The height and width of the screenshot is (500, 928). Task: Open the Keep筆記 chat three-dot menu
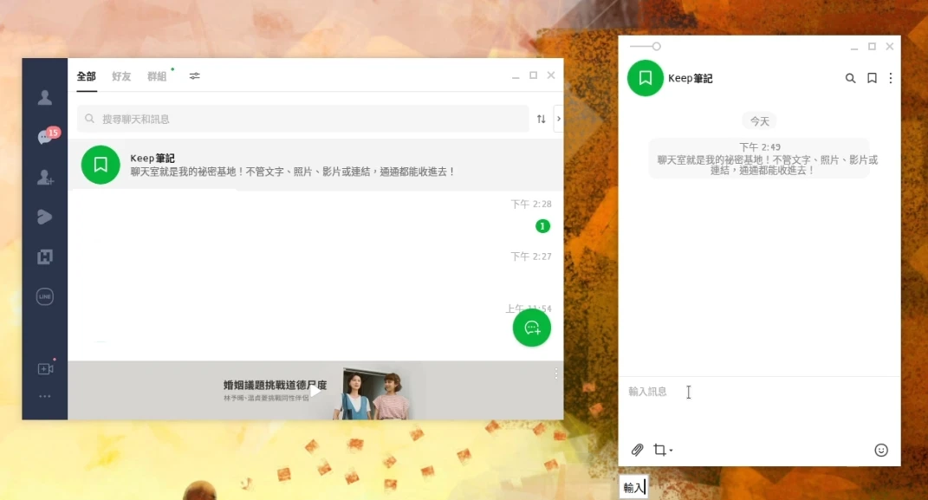pos(891,78)
